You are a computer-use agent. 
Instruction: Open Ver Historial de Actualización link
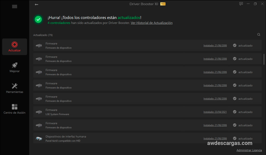click(152, 23)
